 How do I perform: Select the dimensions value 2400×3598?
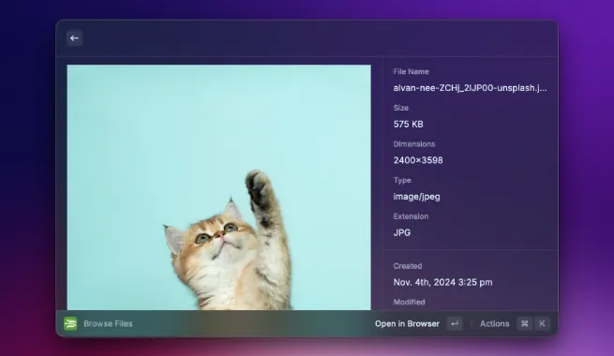coord(418,160)
